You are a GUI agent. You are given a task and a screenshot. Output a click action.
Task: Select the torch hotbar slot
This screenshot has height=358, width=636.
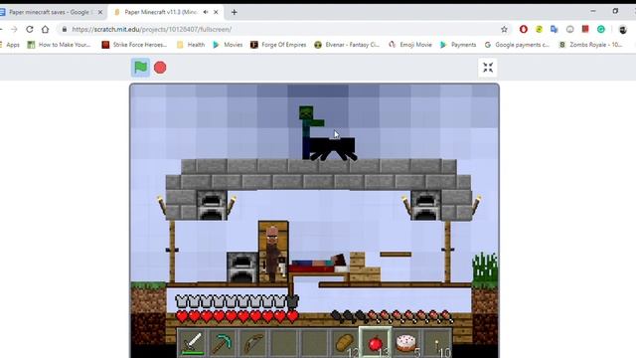[x=437, y=343]
